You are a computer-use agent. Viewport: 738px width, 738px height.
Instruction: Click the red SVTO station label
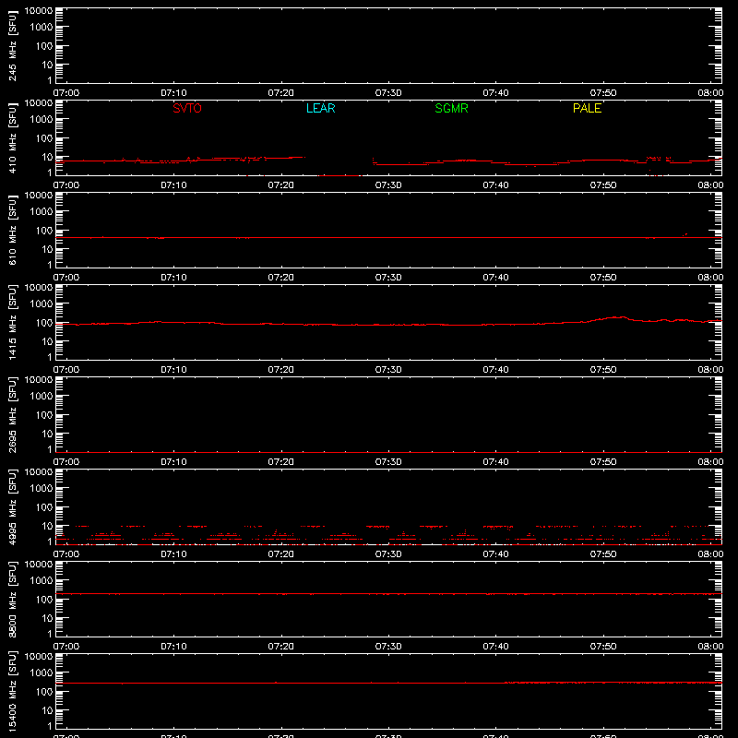(187, 108)
